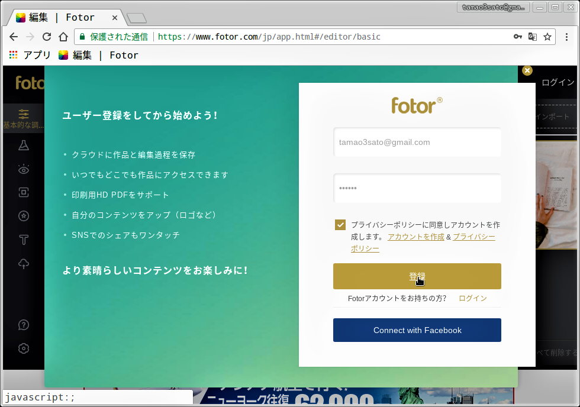Open the アプリ bookmarks shortcut

click(x=30, y=55)
